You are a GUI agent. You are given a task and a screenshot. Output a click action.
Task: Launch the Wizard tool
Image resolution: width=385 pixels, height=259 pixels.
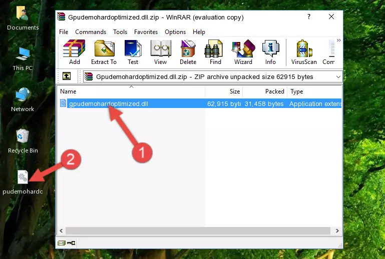click(243, 52)
